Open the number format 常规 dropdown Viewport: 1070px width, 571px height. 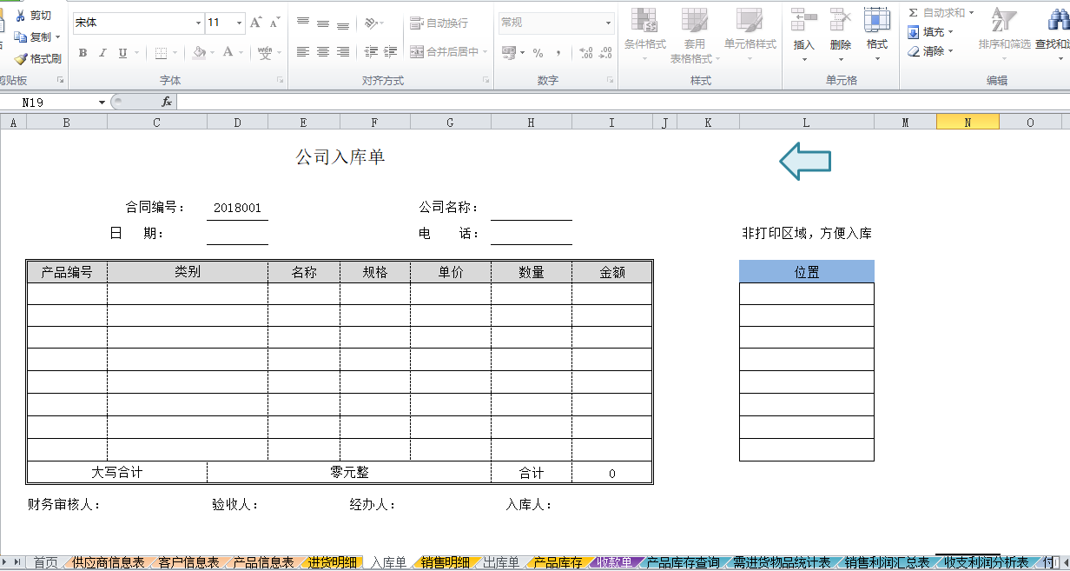pyautogui.click(x=608, y=23)
